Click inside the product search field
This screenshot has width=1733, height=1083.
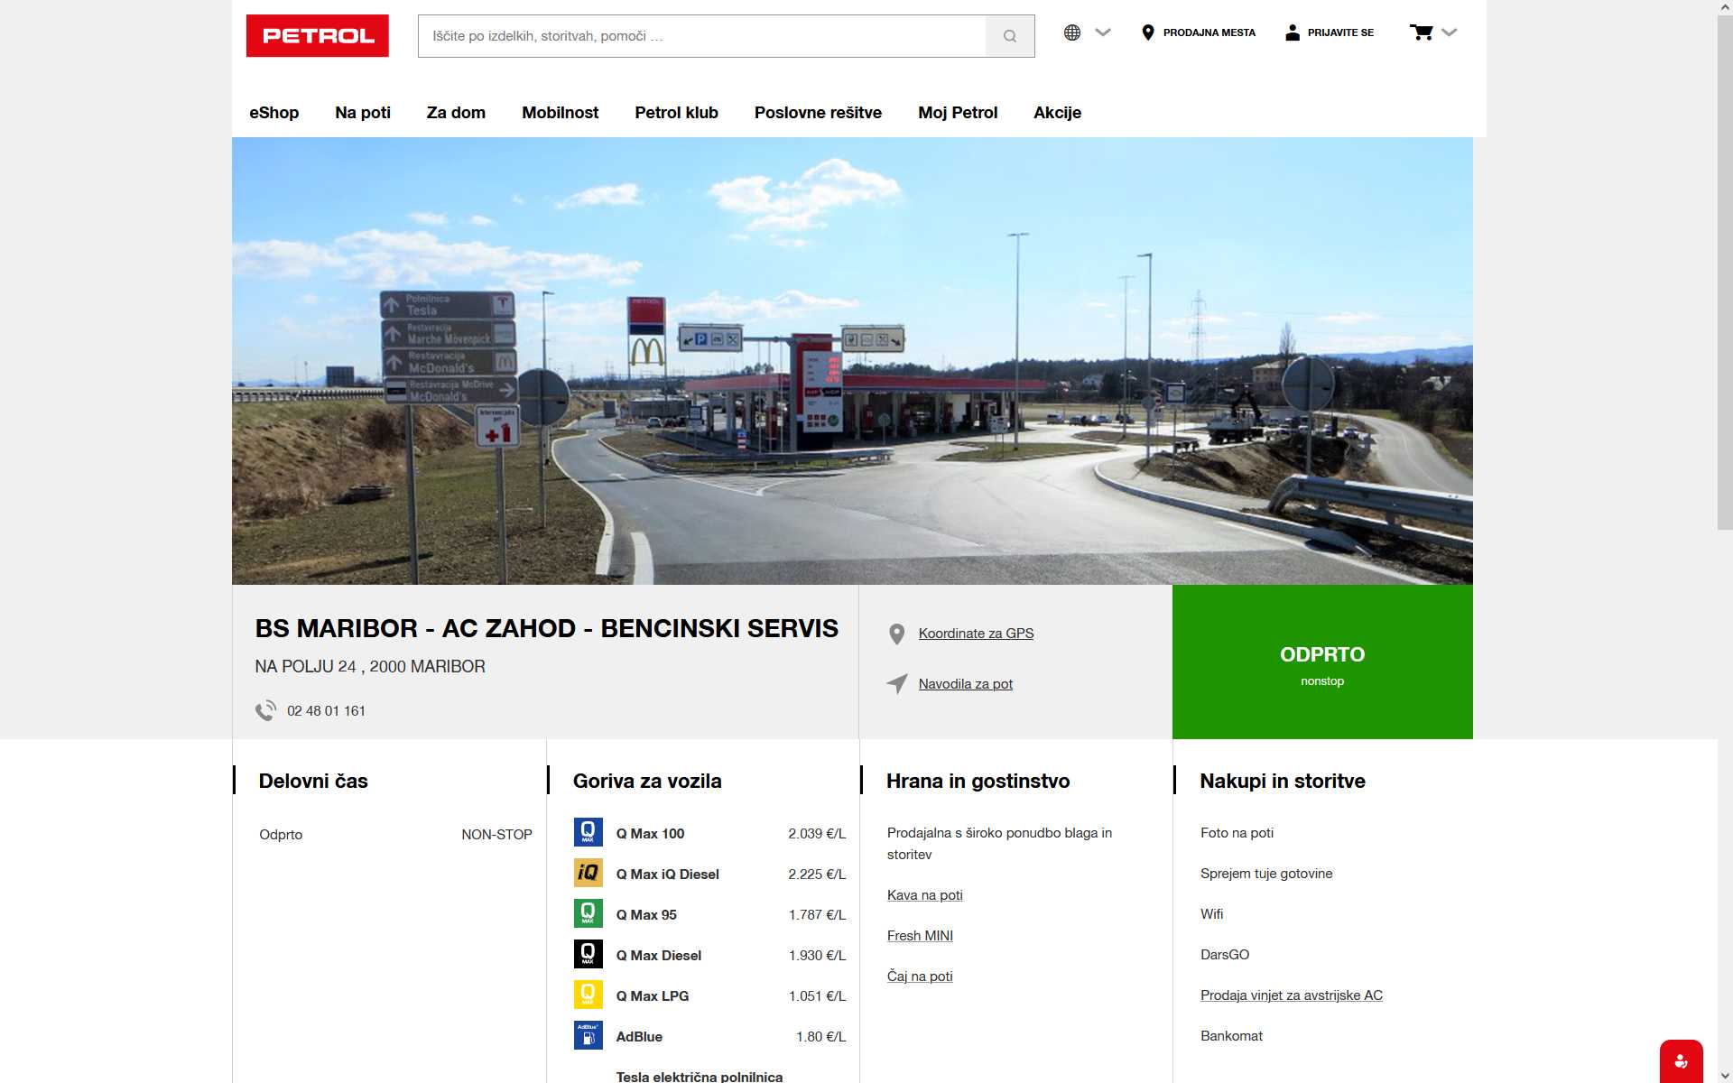[704, 36]
